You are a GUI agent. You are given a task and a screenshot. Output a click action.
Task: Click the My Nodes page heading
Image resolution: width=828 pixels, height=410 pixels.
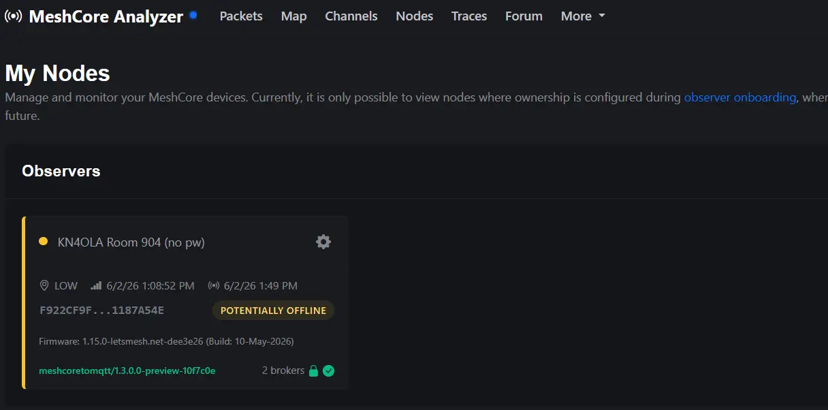tap(57, 73)
